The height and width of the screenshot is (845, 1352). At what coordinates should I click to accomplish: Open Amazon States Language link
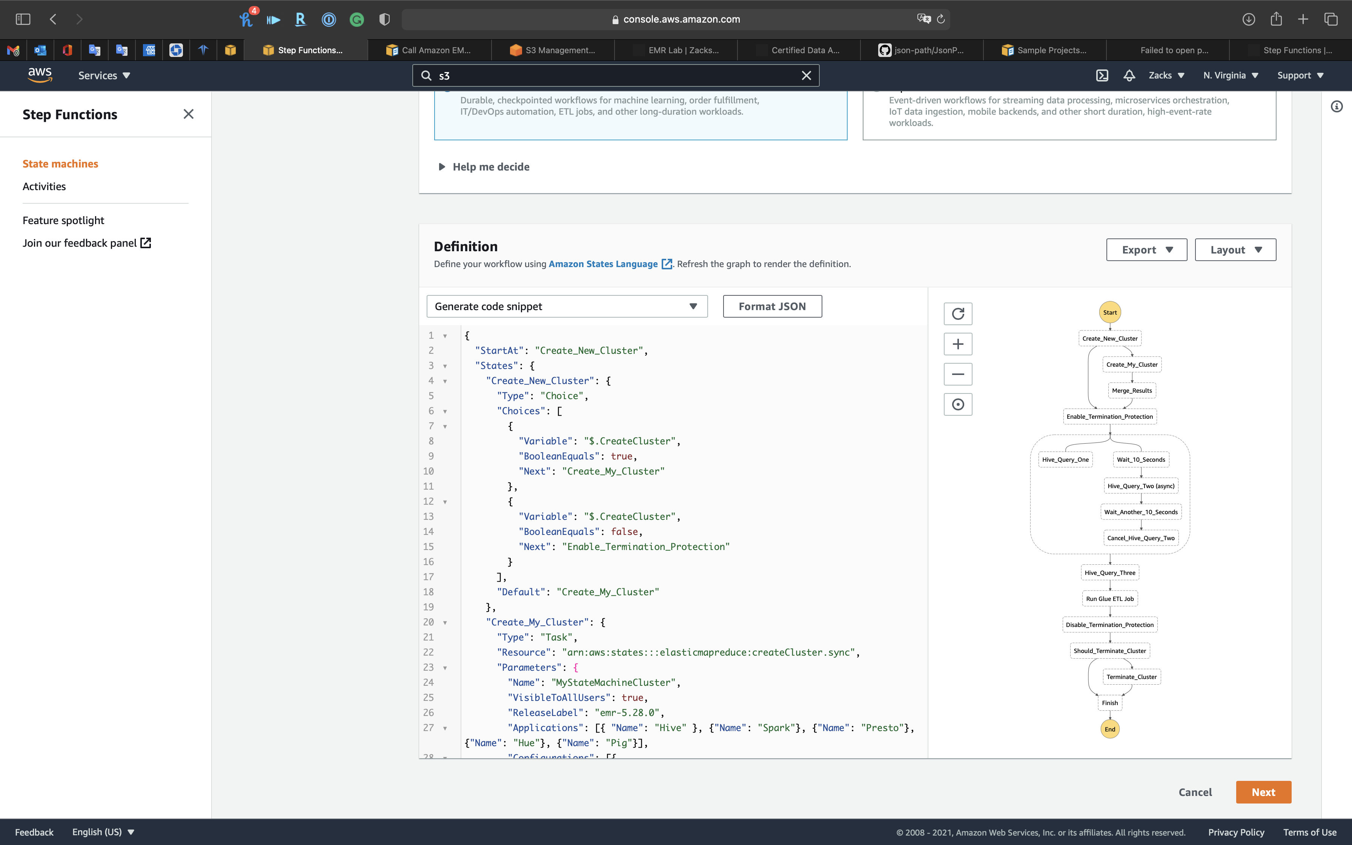tap(603, 264)
